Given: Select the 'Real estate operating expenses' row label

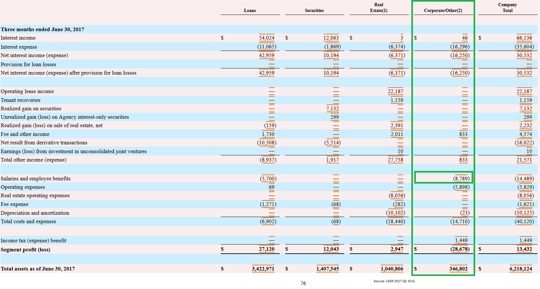Looking at the screenshot, I should tap(35, 196).
